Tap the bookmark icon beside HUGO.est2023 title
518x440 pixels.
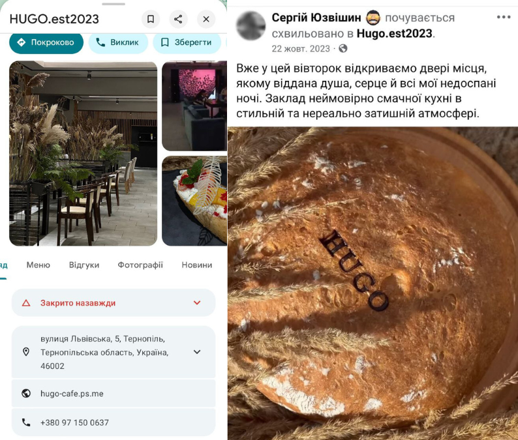coord(151,19)
